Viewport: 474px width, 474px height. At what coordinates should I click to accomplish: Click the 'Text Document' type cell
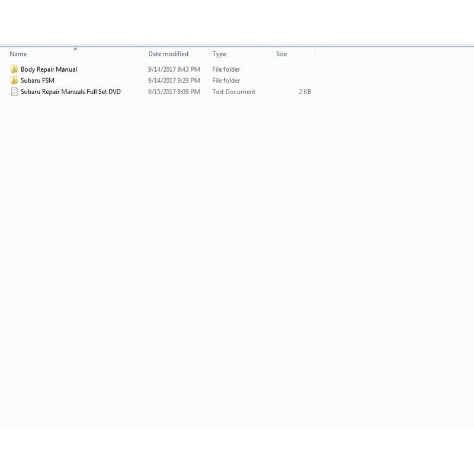pos(233,92)
